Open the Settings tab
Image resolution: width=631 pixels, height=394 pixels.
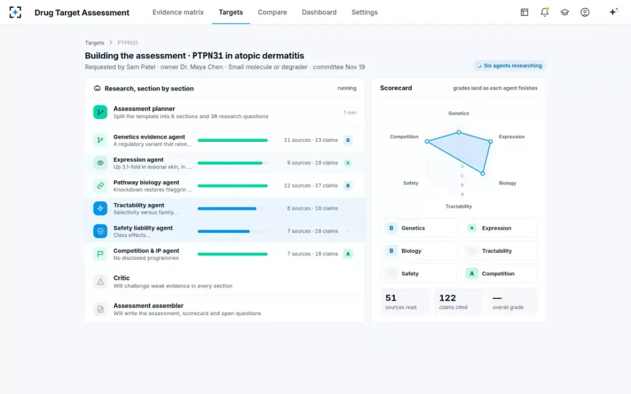click(364, 12)
